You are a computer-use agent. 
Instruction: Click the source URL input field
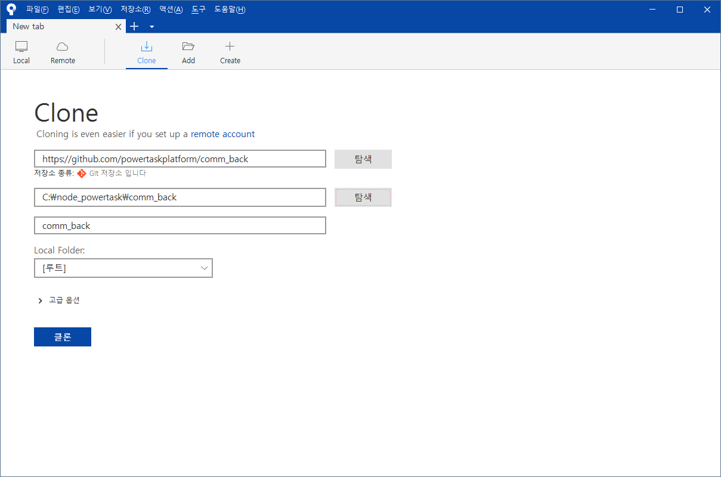tap(180, 159)
